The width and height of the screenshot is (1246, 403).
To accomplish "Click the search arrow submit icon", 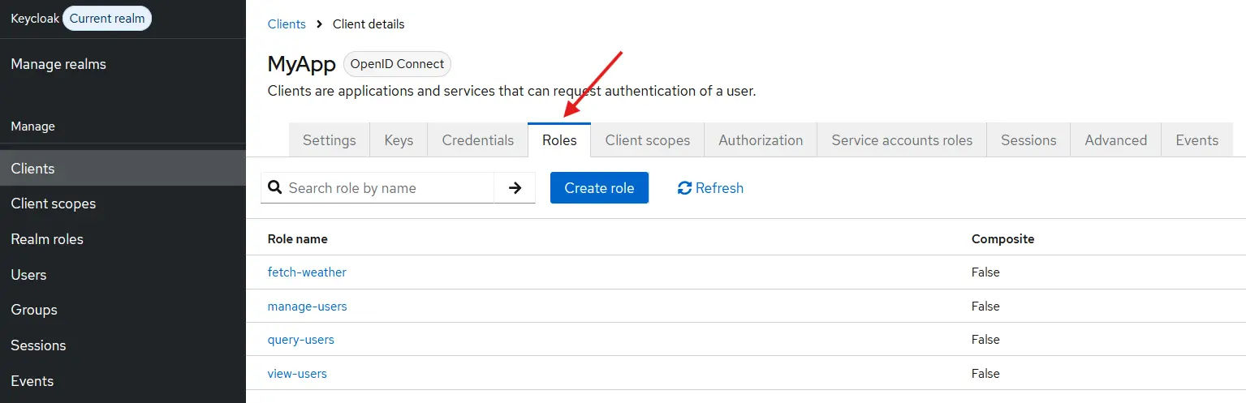I will click(x=515, y=188).
